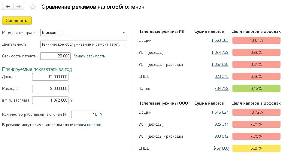Click the yellow 6,39% ЕНВД share bar

[x=256, y=148]
